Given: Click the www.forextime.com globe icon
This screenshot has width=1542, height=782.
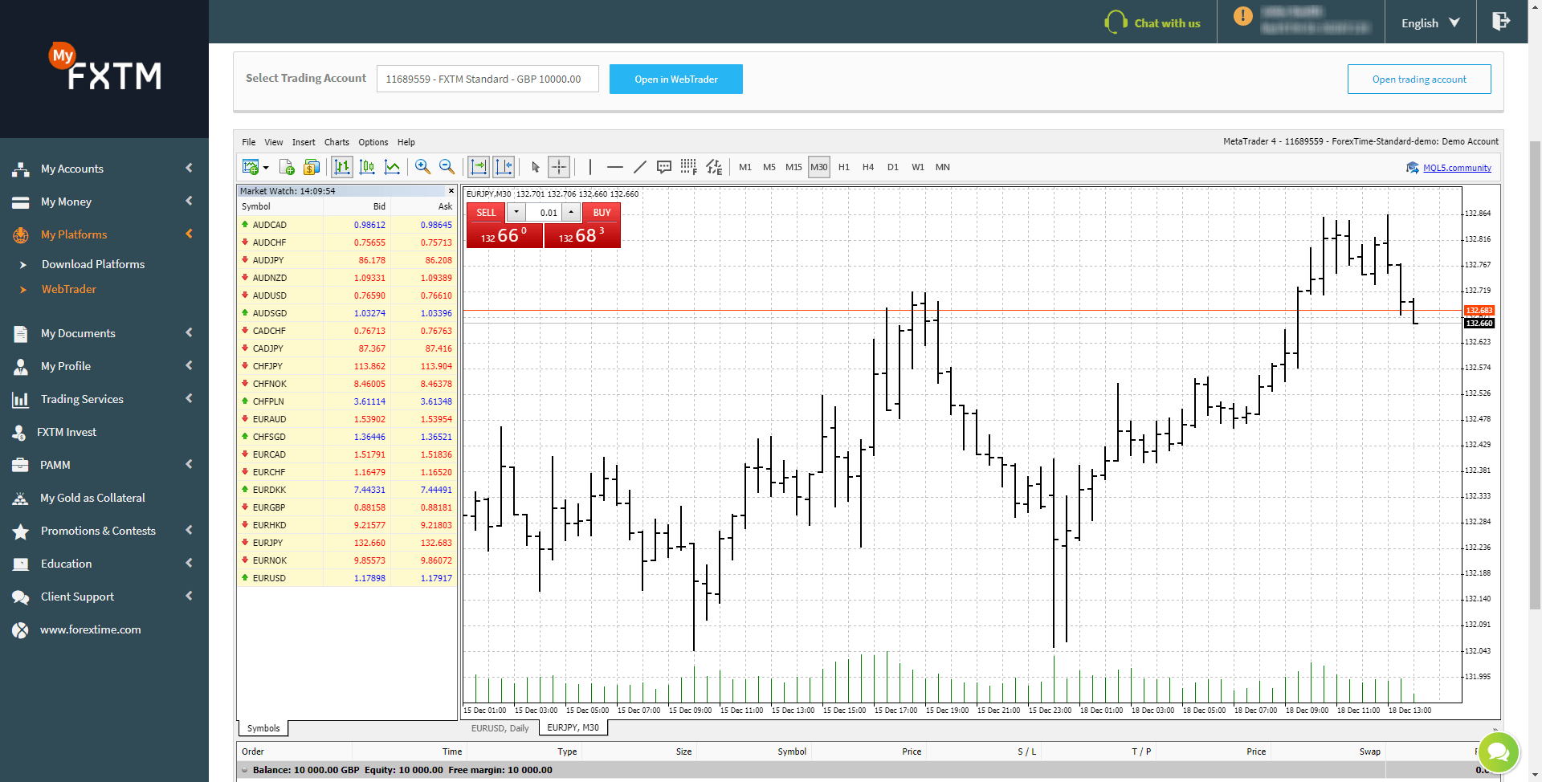Looking at the screenshot, I should pos(20,630).
